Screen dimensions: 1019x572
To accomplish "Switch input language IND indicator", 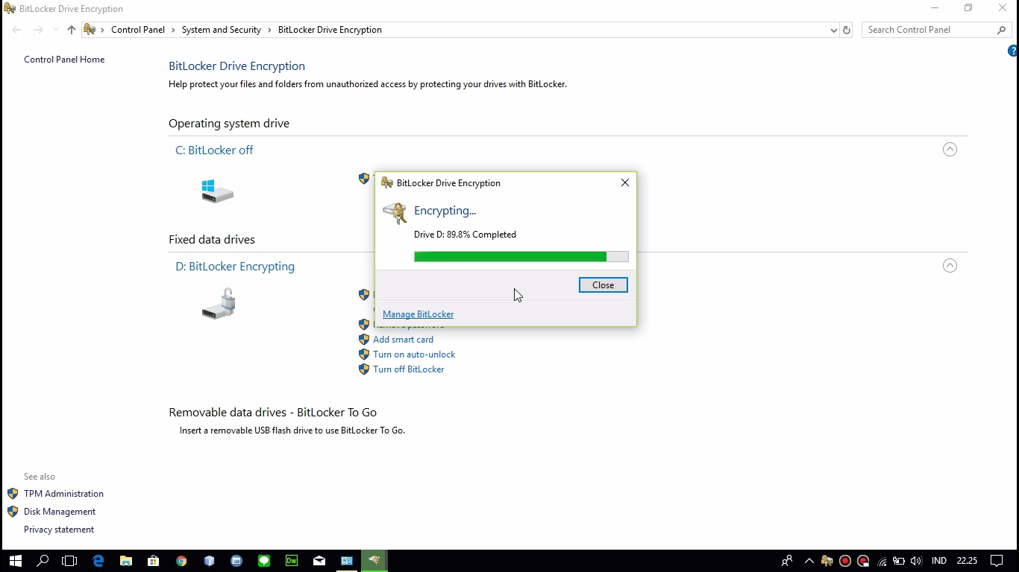I will [x=939, y=561].
